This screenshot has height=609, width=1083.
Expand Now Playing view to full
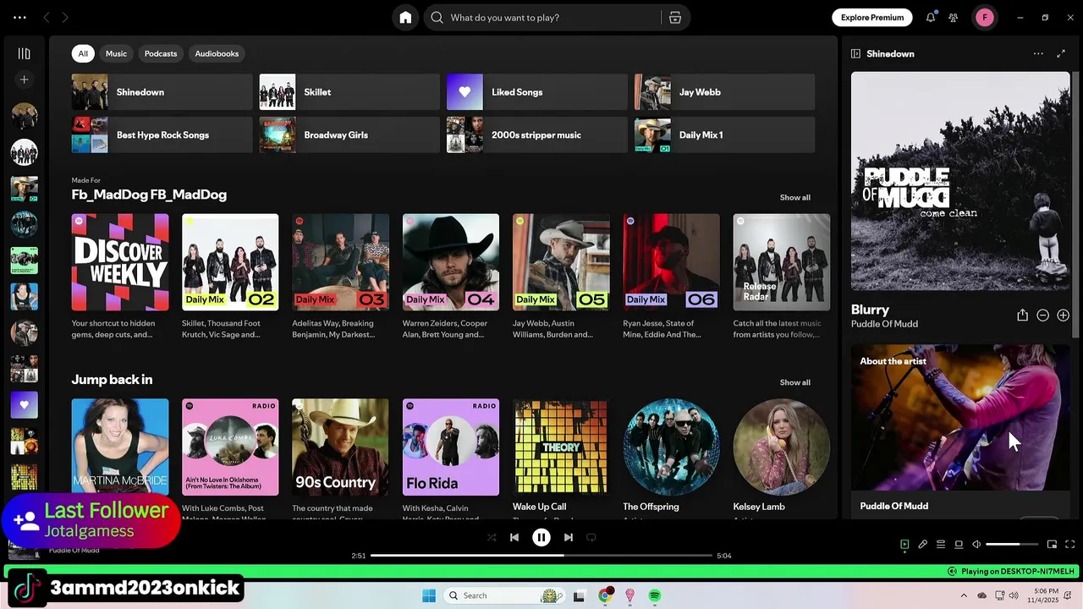click(1061, 53)
